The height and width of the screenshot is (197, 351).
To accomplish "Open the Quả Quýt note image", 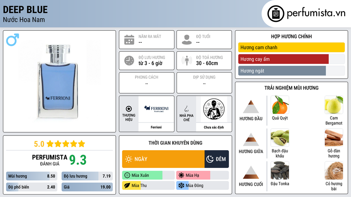I will point(280,105).
